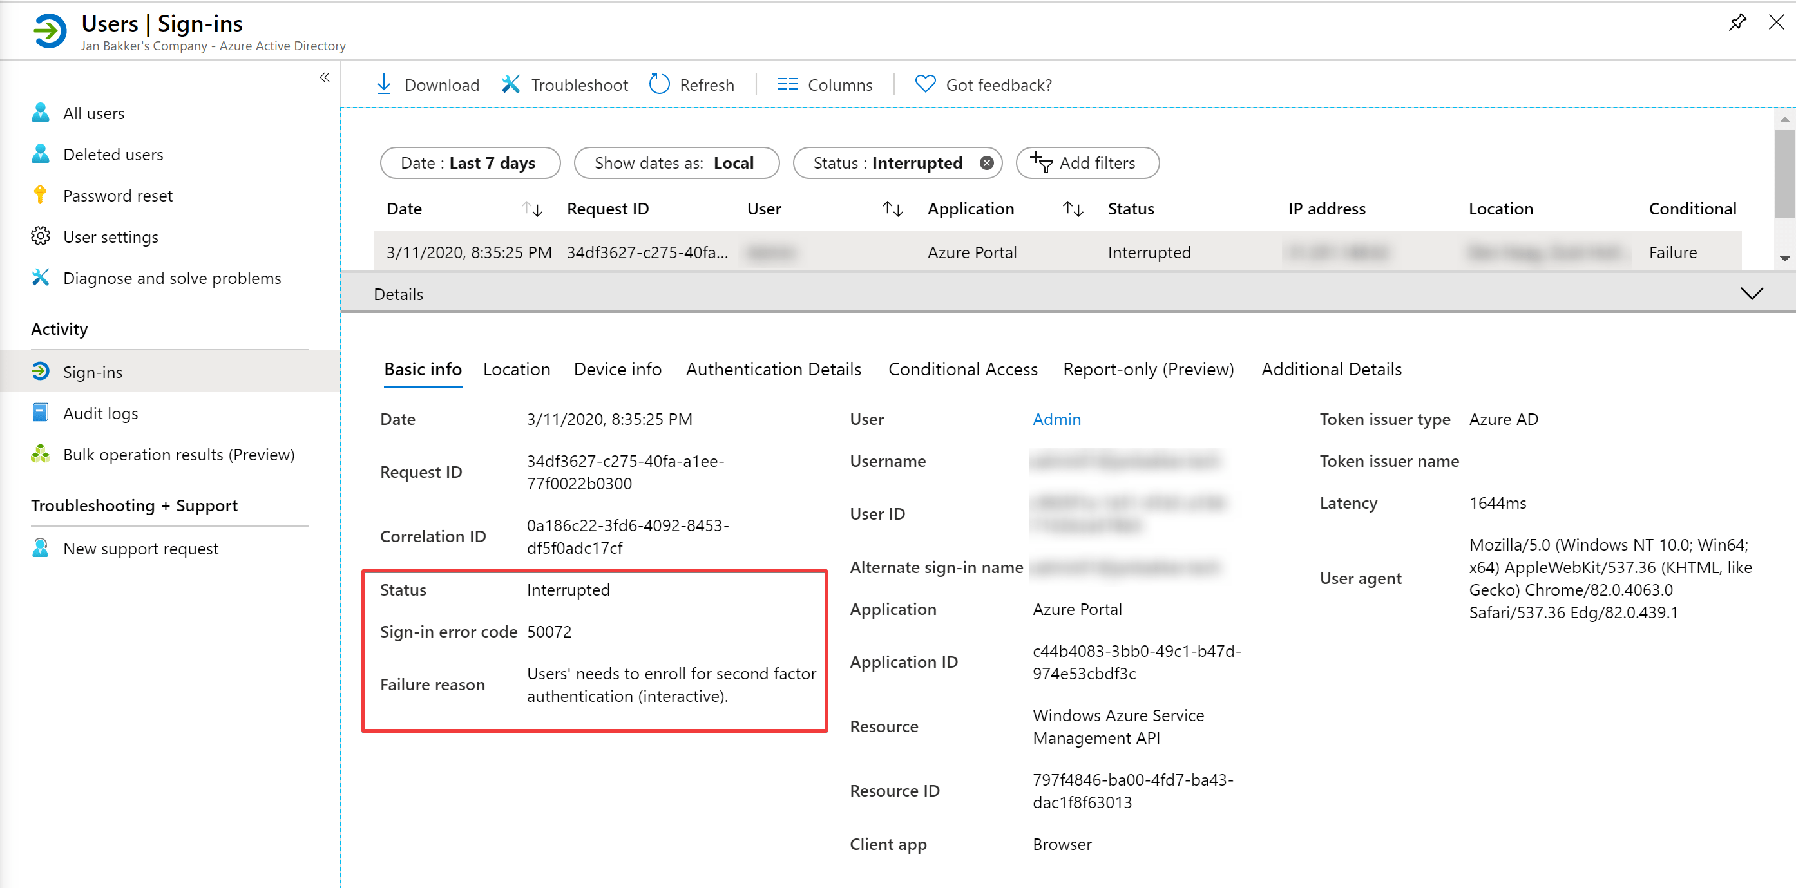Screen dimensions: 1796x888
Task: Open Show dates as Local selector
Action: tap(676, 163)
